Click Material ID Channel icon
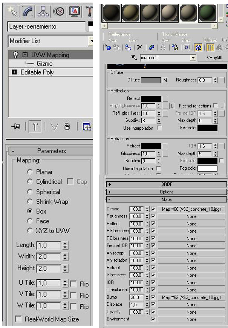Viewport: 228px width, 328px height. tap(187, 48)
